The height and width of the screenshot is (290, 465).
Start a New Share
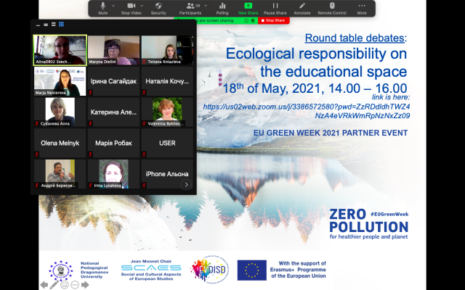click(248, 8)
